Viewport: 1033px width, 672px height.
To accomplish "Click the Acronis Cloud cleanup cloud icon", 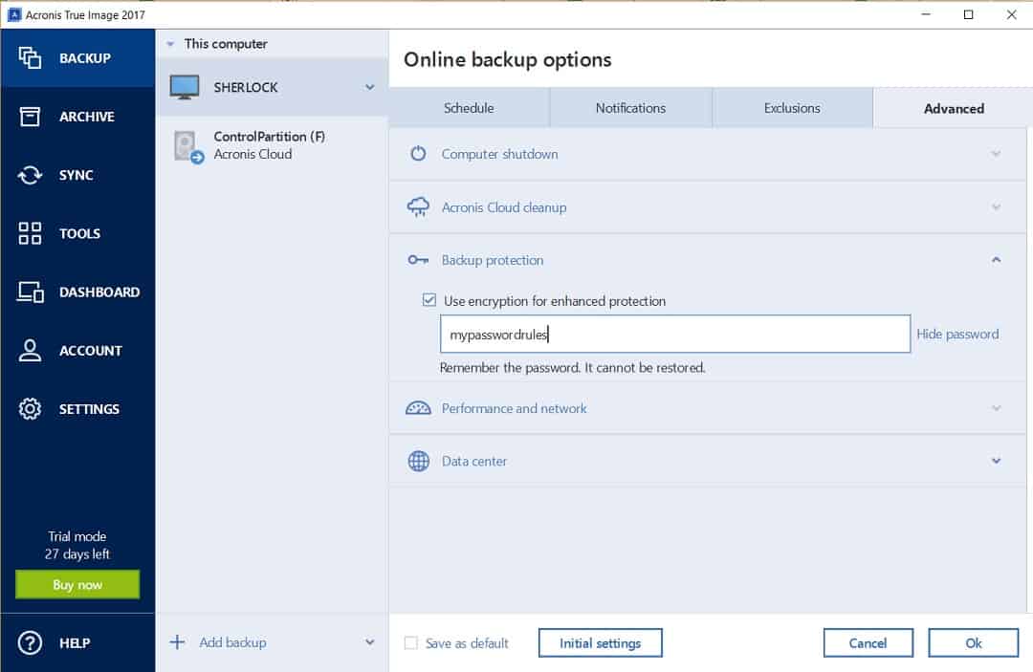I will point(418,206).
